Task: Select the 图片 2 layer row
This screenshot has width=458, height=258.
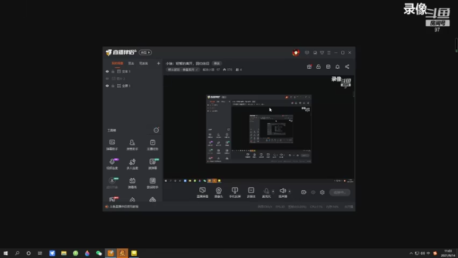Action: point(133,79)
